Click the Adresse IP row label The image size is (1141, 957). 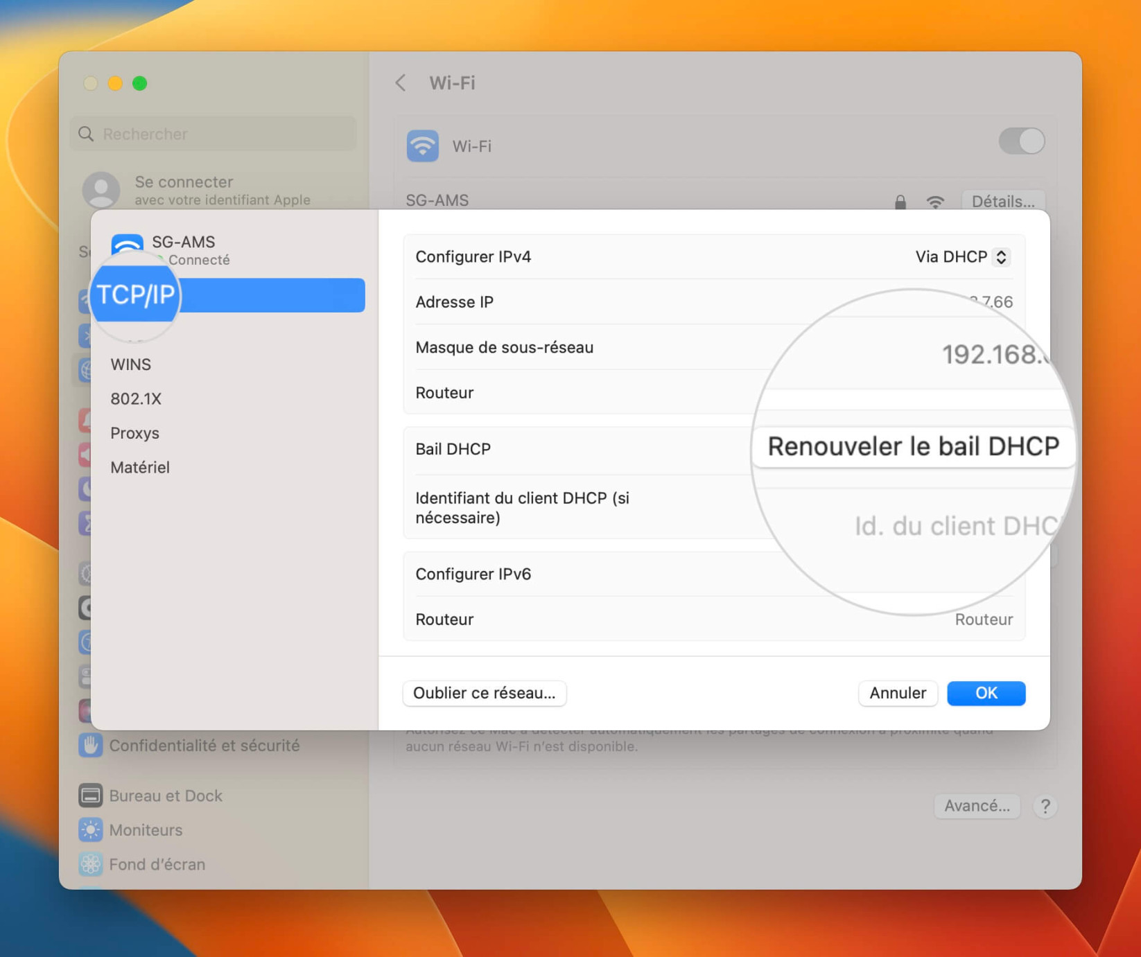455,302
